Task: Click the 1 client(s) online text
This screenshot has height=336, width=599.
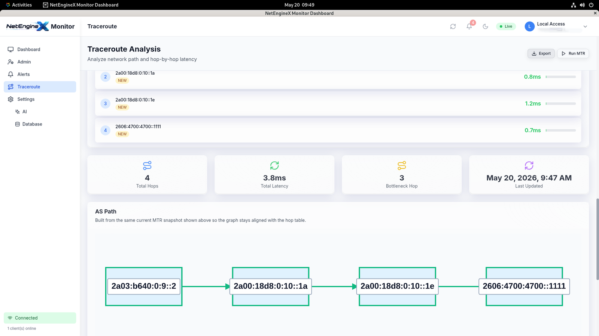Action: 22,329
